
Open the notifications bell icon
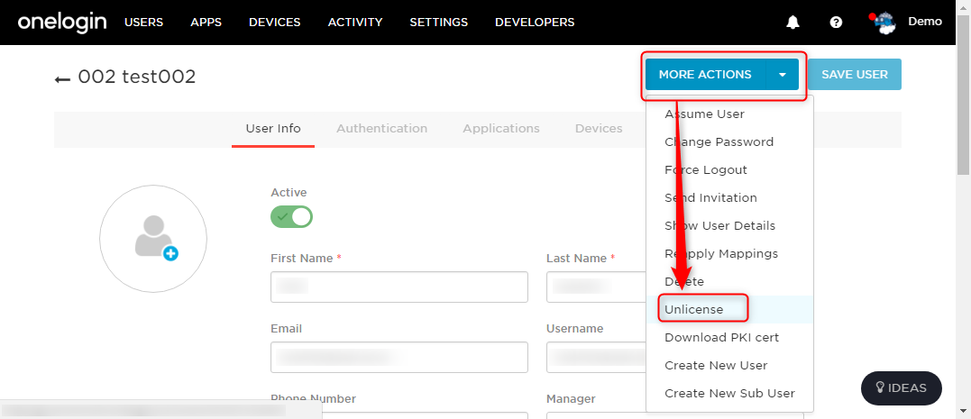pos(792,23)
